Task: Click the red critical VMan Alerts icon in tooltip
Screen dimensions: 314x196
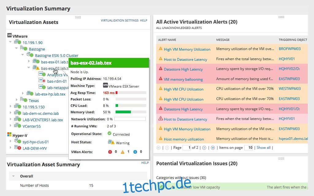Action: 110,152
